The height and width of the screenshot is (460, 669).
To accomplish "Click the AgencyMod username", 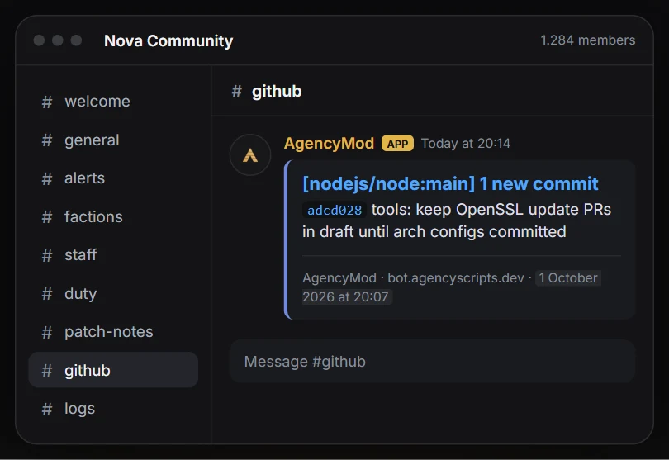I will click(x=329, y=144).
